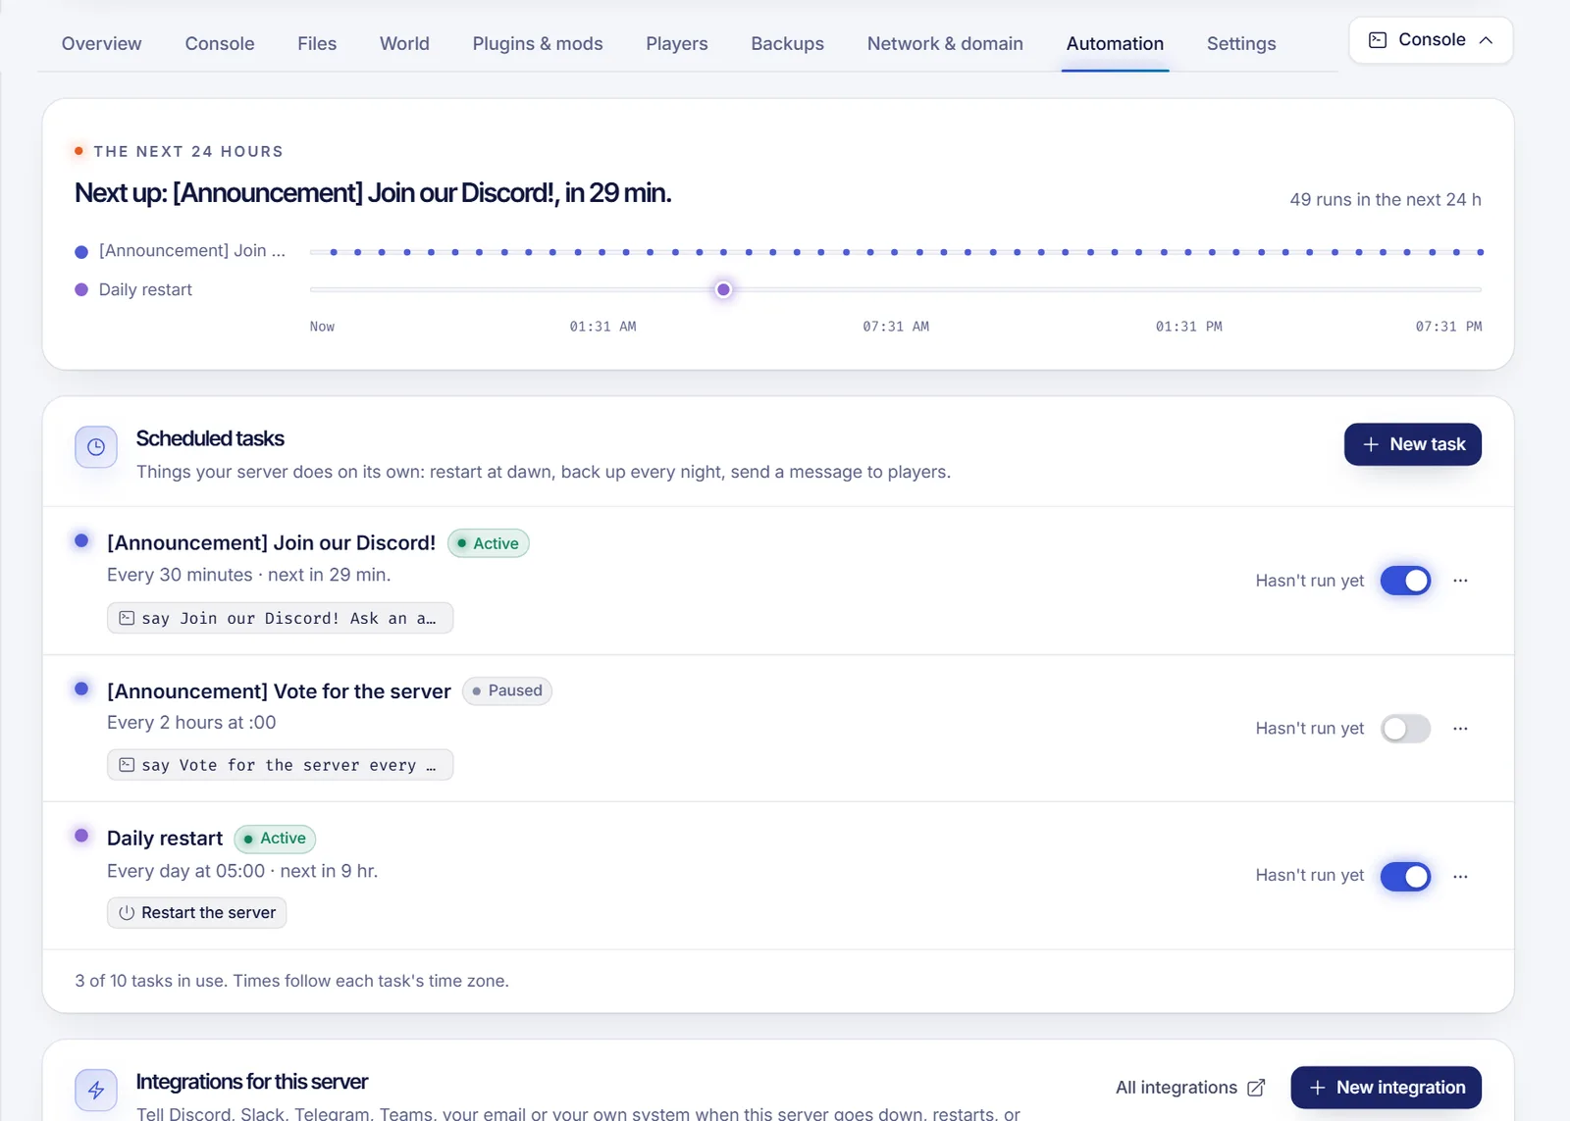Click the [Announcement] Join legend label in timeline
Viewport: 1570px width, 1121px height.
click(192, 250)
